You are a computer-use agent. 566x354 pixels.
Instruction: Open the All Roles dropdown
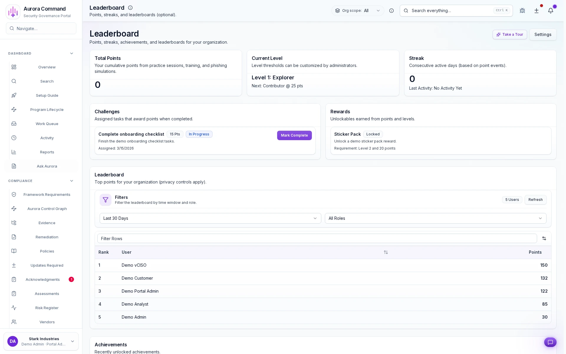pos(435,218)
